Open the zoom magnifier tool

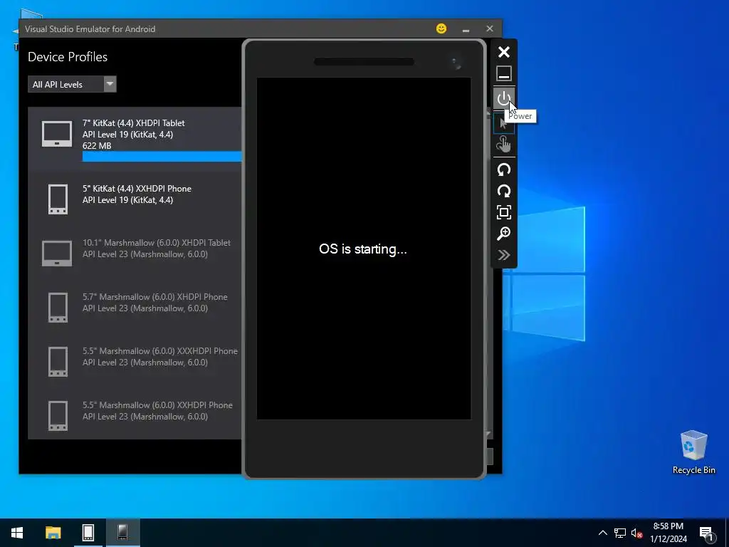click(504, 234)
